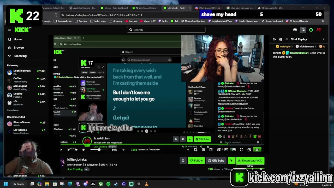Skip forward in the VOD player

tap(76, 150)
